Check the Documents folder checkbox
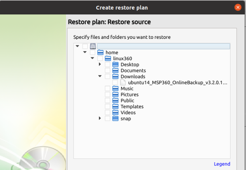 click(x=107, y=71)
